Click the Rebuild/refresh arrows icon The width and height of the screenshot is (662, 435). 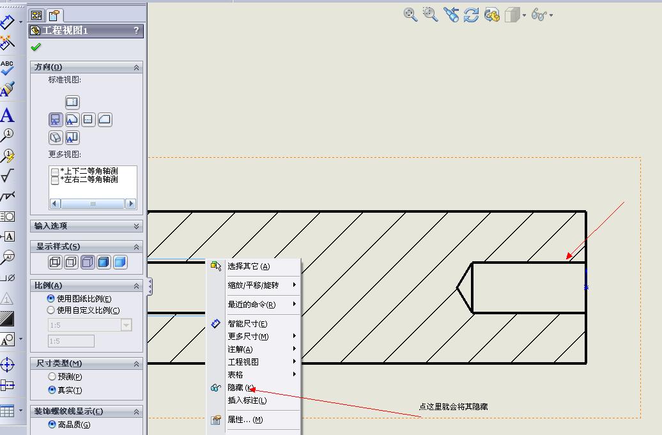(471, 15)
